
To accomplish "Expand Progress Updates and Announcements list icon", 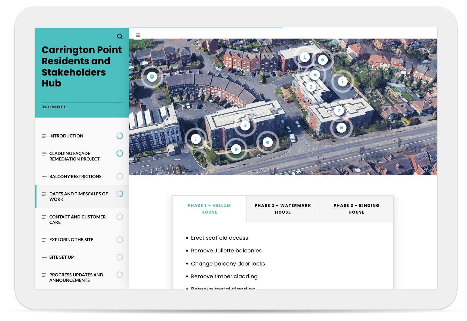I will coord(44,275).
